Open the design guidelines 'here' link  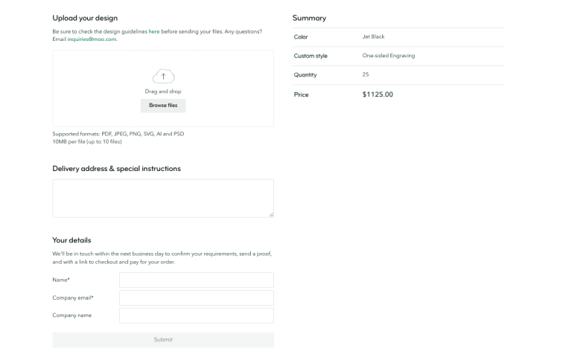(x=153, y=31)
